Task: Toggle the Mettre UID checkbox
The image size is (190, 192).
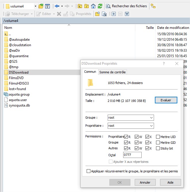Action: point(158,137)
